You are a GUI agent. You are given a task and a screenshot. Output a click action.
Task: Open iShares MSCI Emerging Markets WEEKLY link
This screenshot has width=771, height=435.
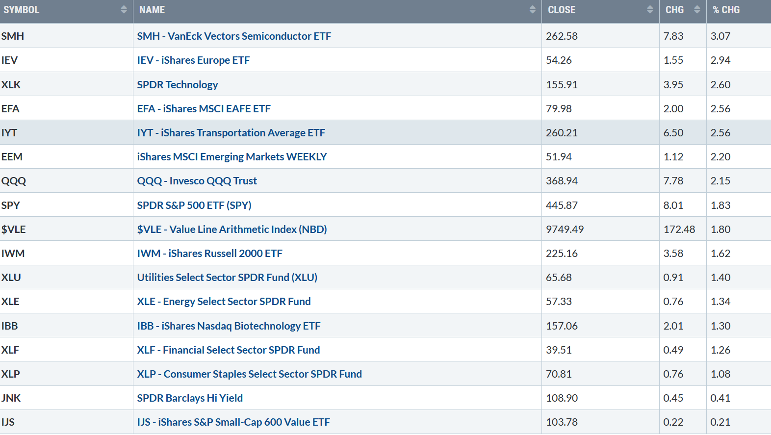click(232, 157)
